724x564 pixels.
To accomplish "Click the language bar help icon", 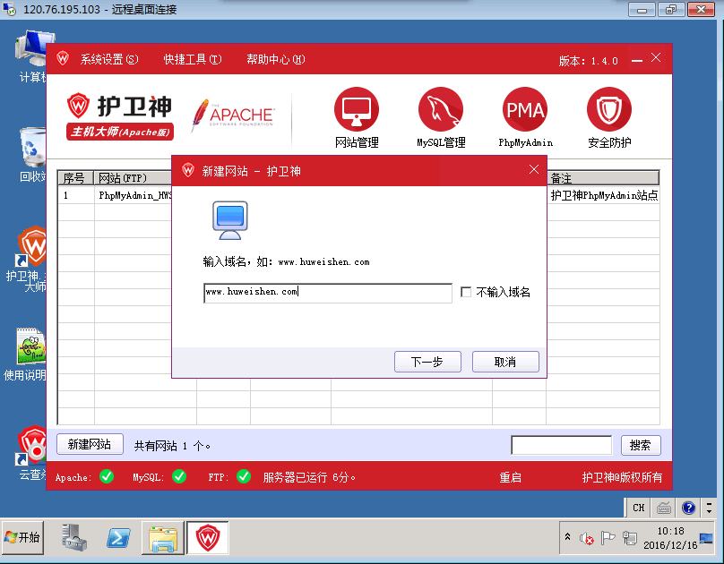I will [x=688, y=508].
